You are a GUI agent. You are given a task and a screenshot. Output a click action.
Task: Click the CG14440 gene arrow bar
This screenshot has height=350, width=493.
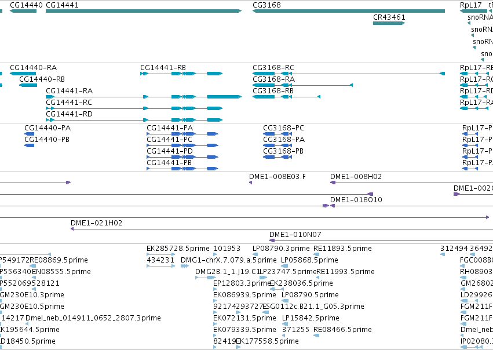pos(23,11)
